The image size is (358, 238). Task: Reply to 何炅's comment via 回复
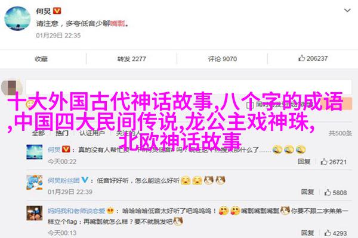304,161
